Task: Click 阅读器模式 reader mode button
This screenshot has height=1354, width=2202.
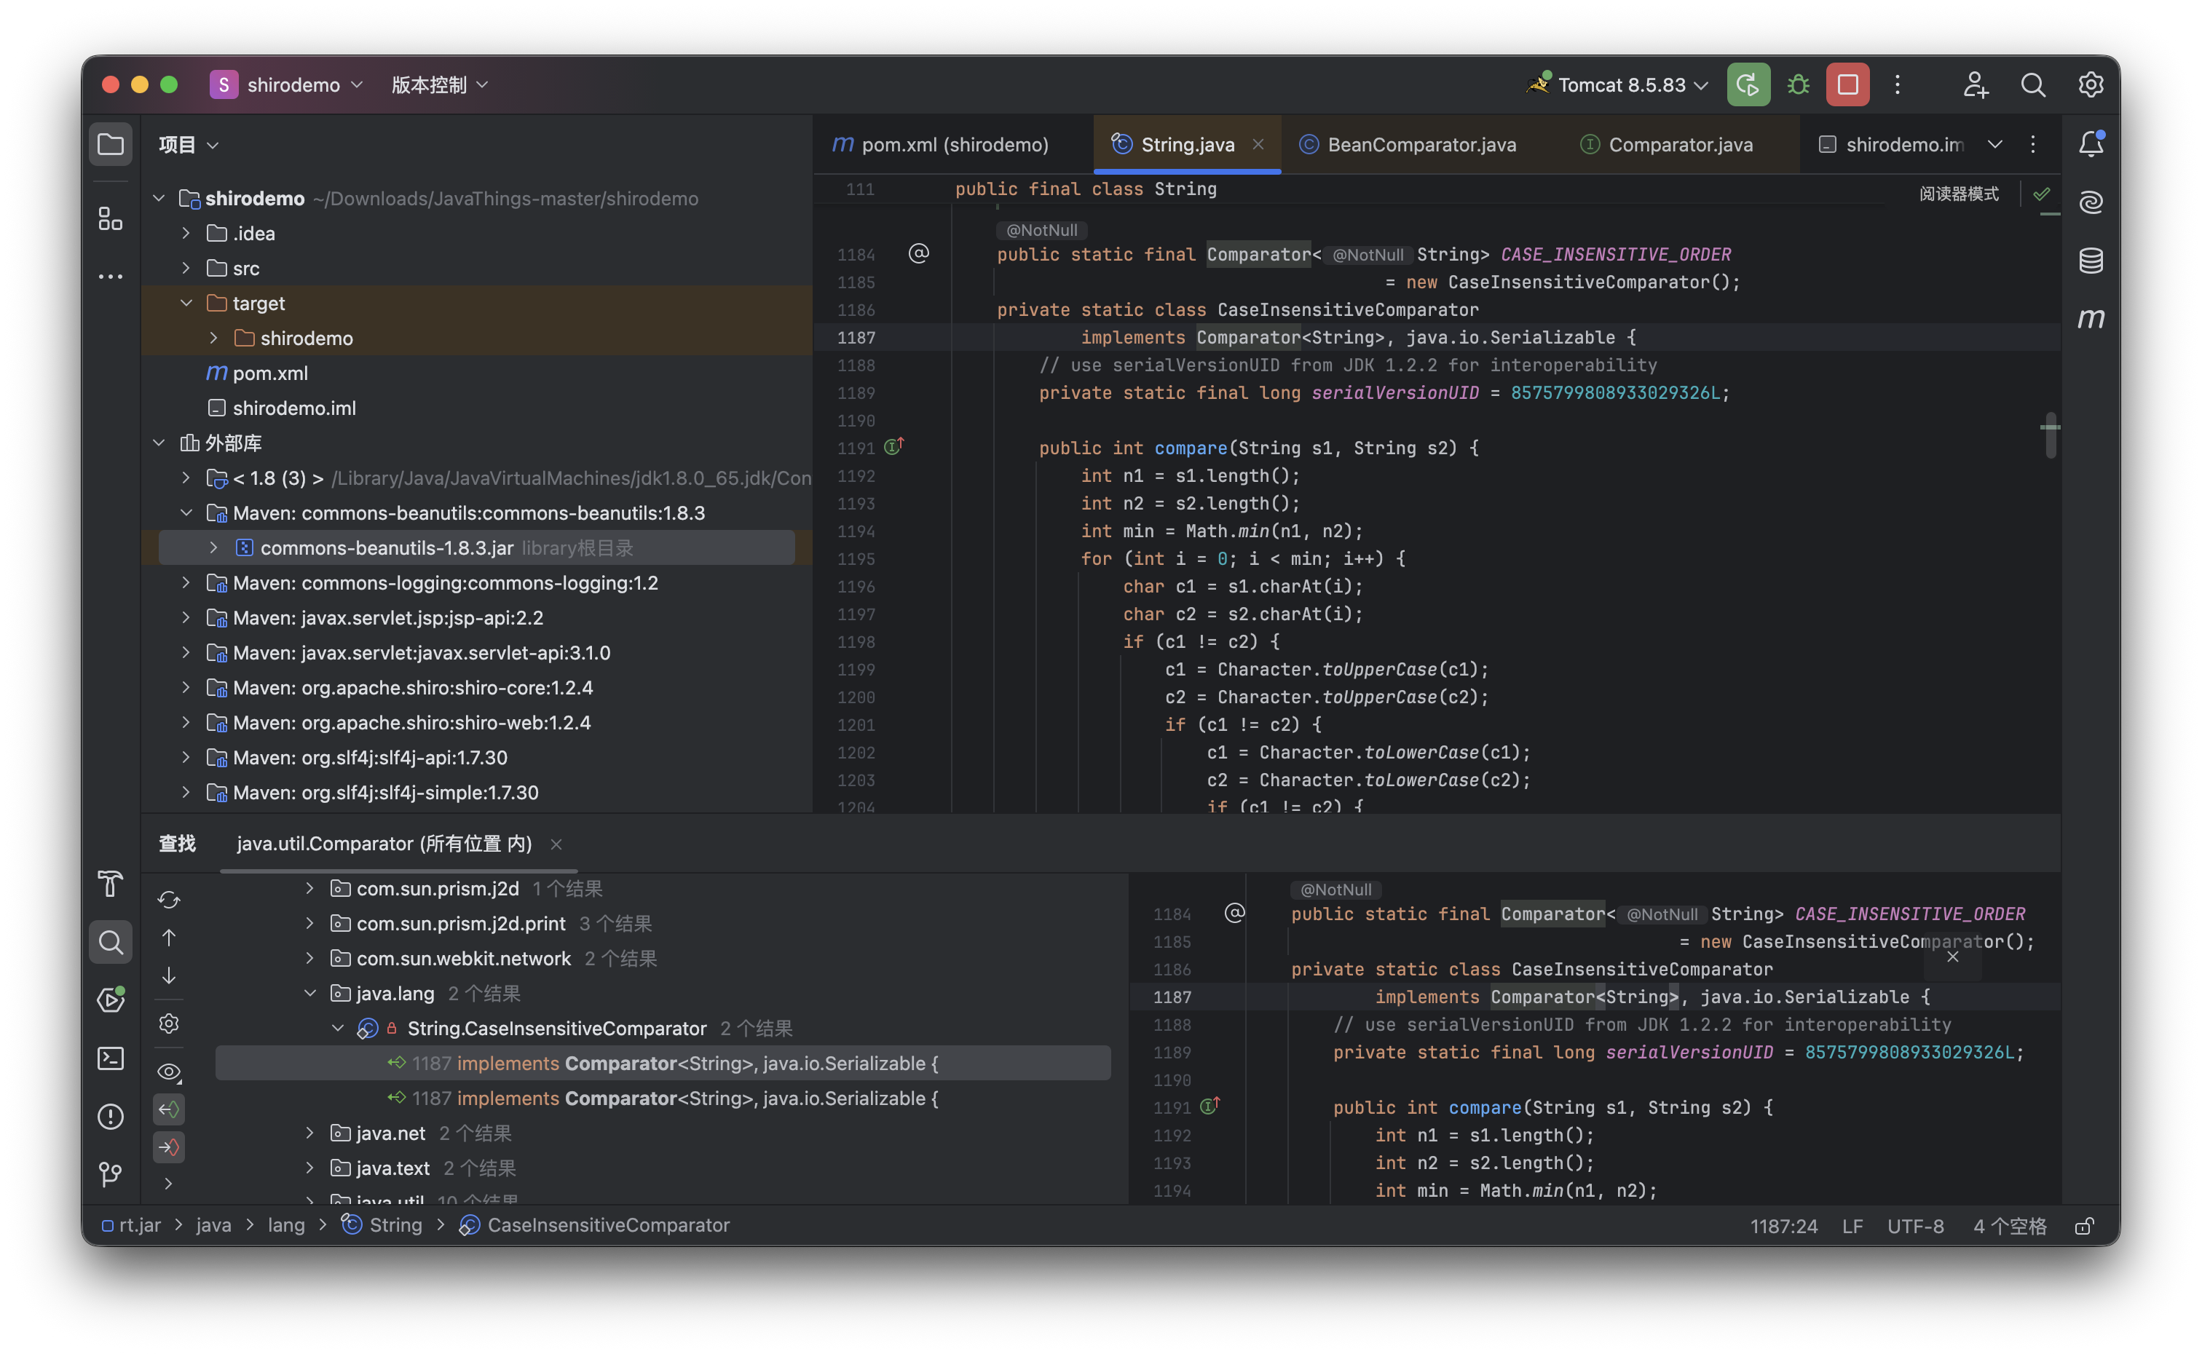Action: tap(1959, 194)
